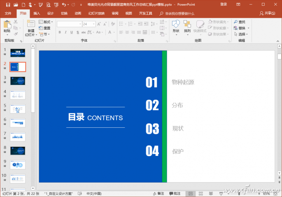Click the Quick Styles (快速样式) icon
The height and width of the screenshot is (197, 282).
click(x=200, y=24)
